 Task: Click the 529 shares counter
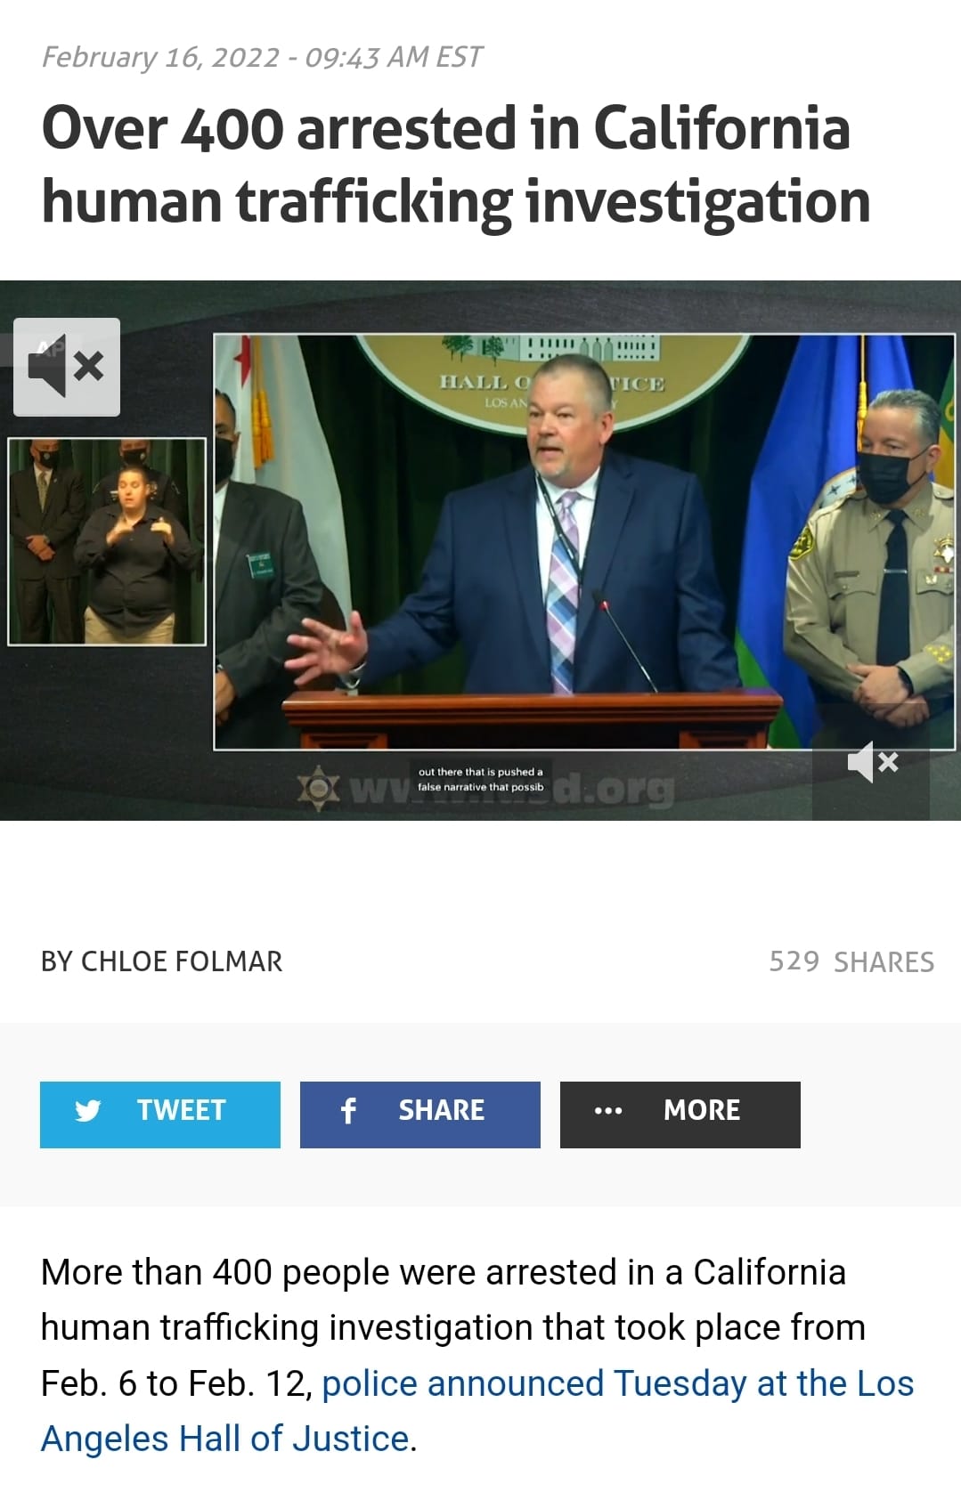coord(851,961)
